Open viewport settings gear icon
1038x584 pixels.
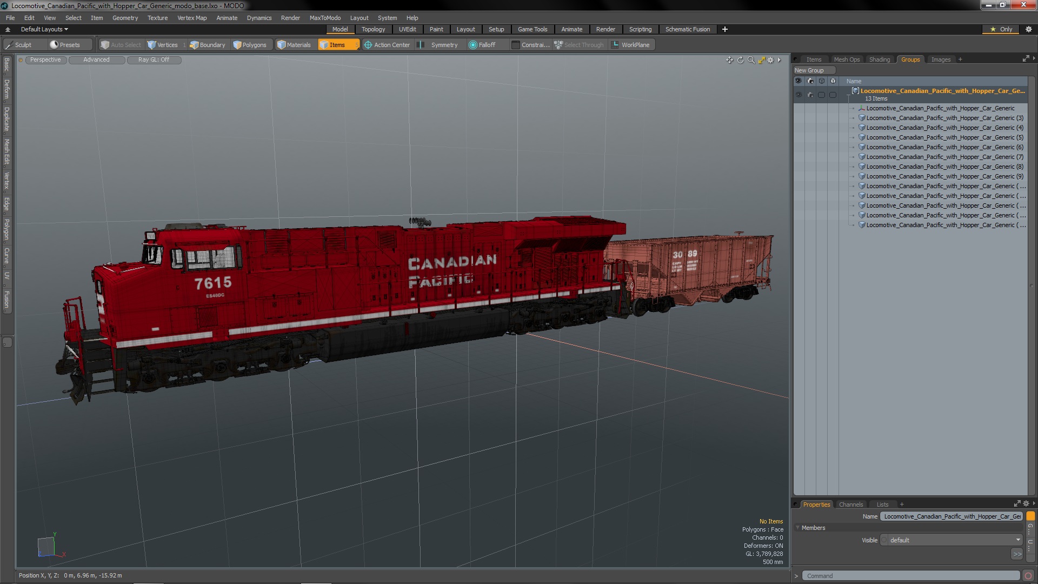click(770, 60)
